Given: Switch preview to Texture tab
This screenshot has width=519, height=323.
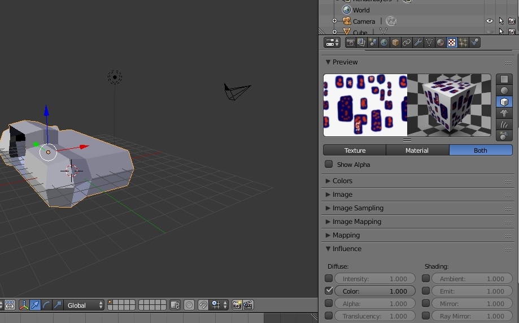Looking at the screenshot, I should coord(355,150).
